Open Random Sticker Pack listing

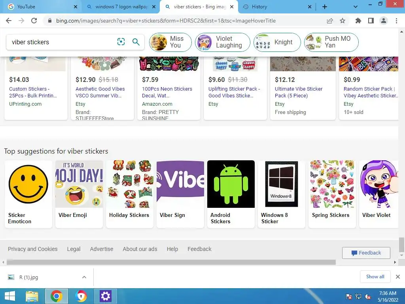pyautogui.click(x=371, y=92)
